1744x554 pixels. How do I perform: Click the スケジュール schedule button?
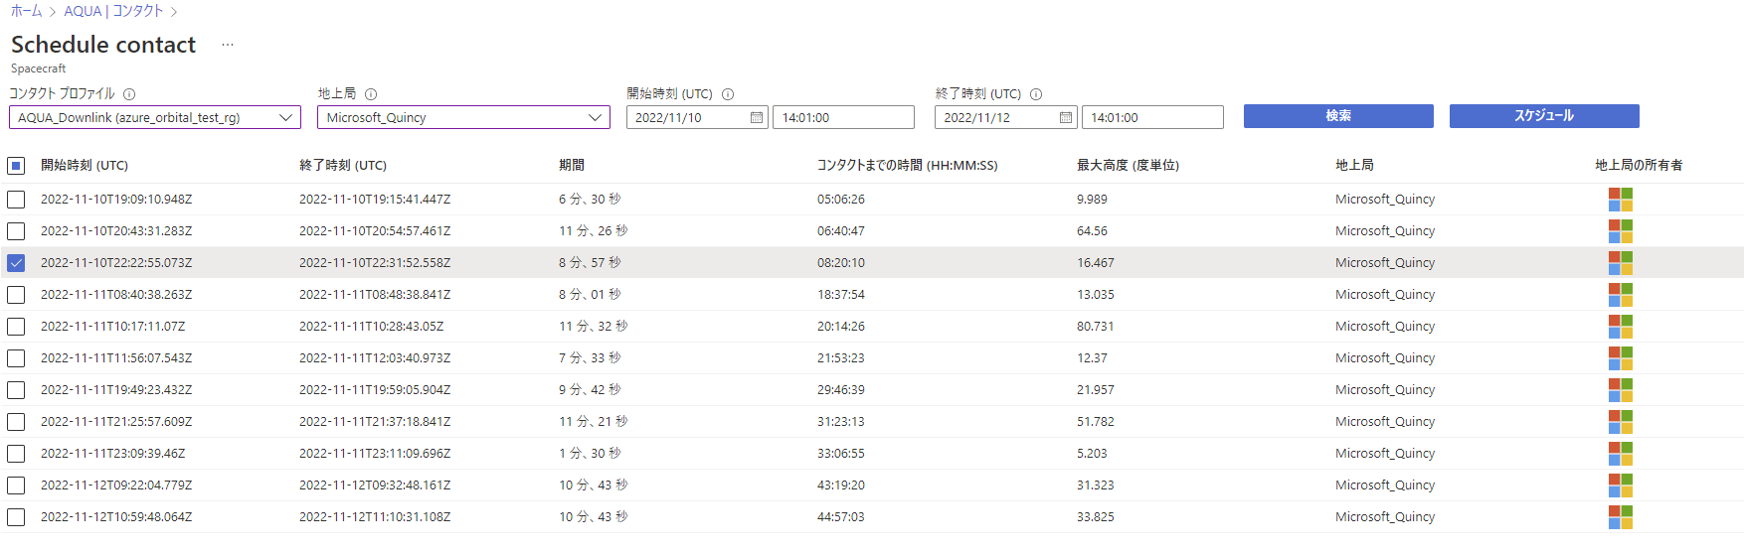click(1544, 116)
